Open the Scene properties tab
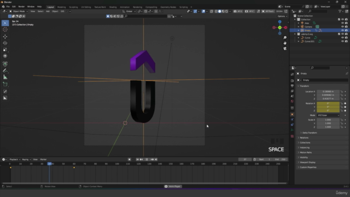Image resolution: width=350 pixels, height=197 pixels. click(292, 96)
